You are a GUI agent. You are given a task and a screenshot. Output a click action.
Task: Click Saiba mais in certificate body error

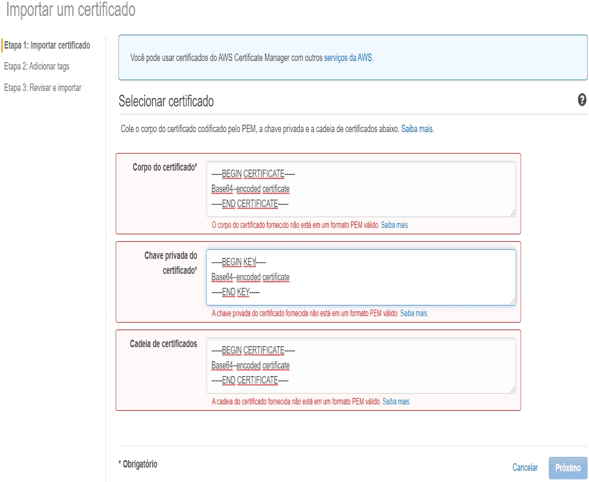[x=395, y=225]
